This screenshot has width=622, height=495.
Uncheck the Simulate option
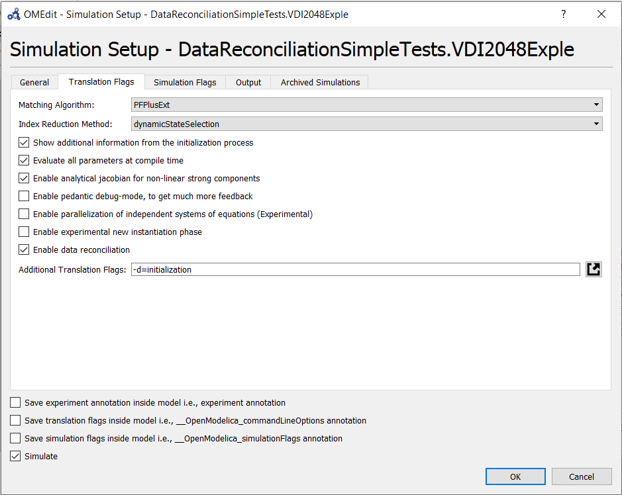pos(15,456)
